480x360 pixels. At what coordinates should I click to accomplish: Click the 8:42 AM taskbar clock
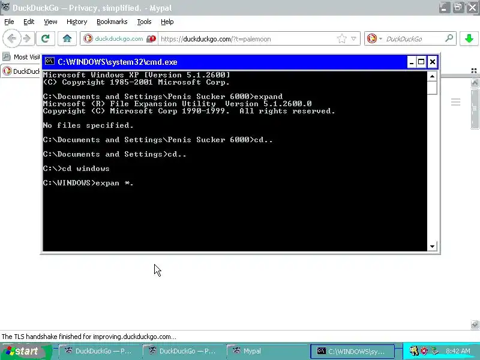[458, 351]
